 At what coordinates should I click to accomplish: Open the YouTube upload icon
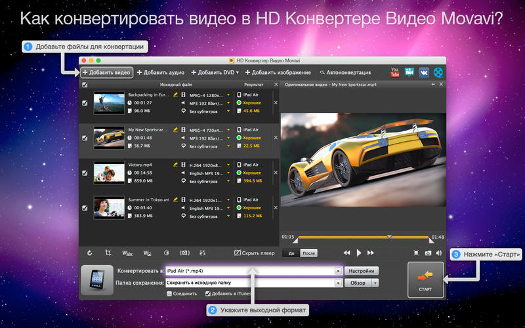click(395, 72)
